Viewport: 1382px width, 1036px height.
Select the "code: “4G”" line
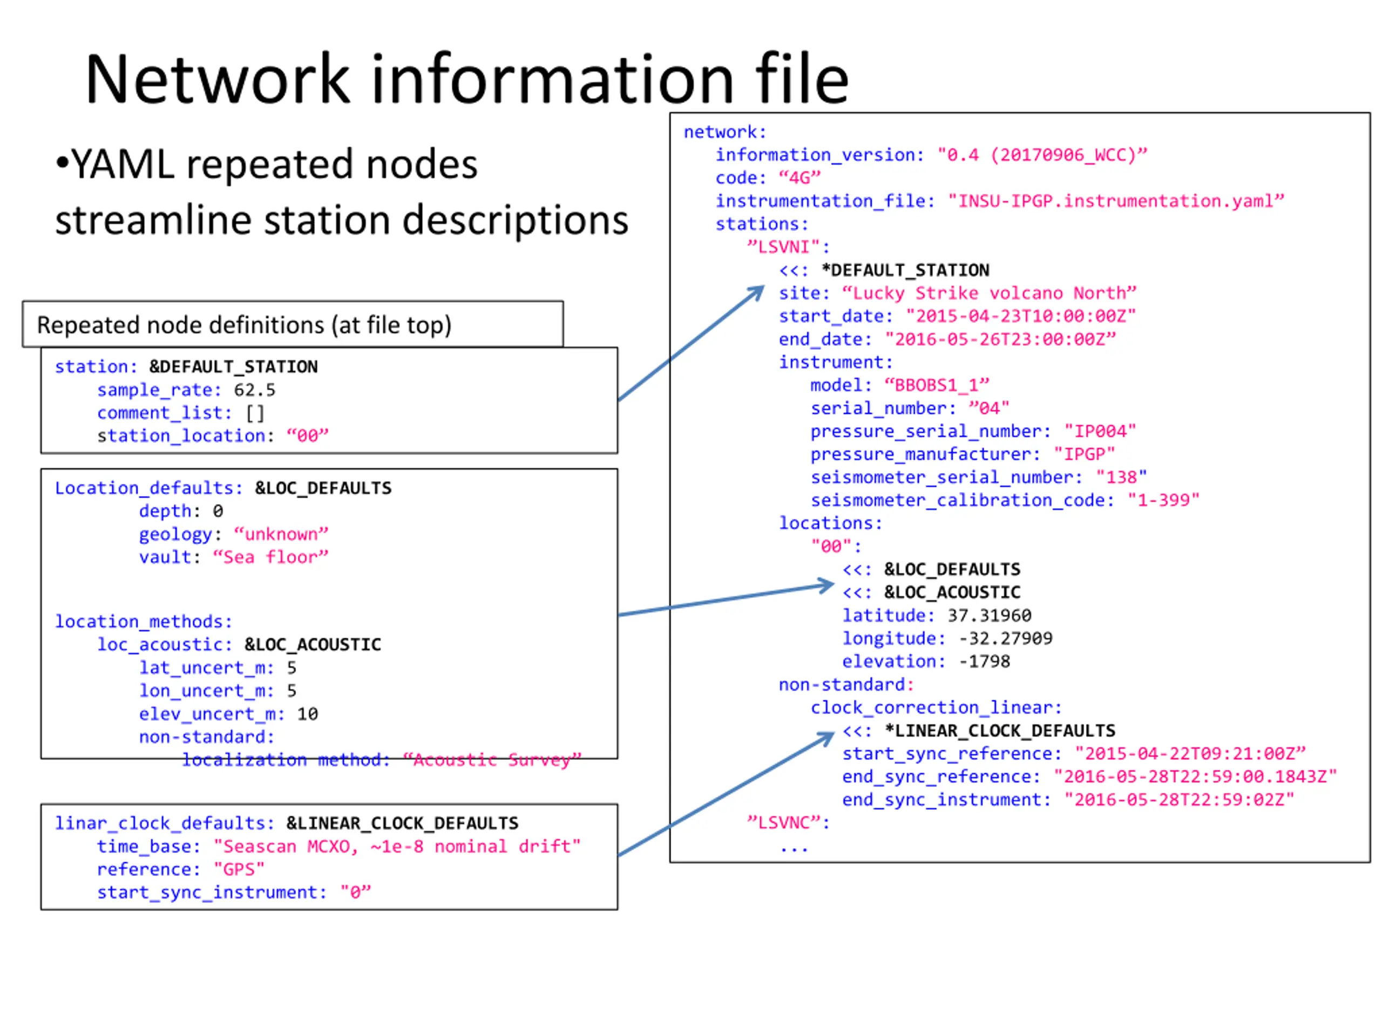point(768,178)
